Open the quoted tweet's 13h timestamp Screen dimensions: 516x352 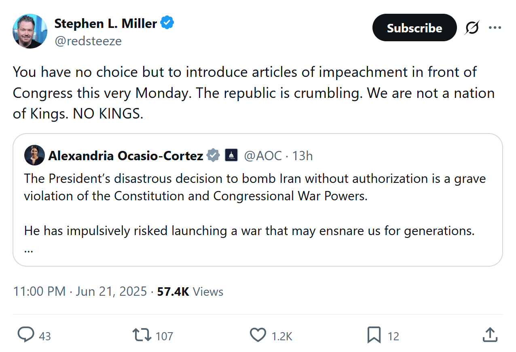pos(302,156)
